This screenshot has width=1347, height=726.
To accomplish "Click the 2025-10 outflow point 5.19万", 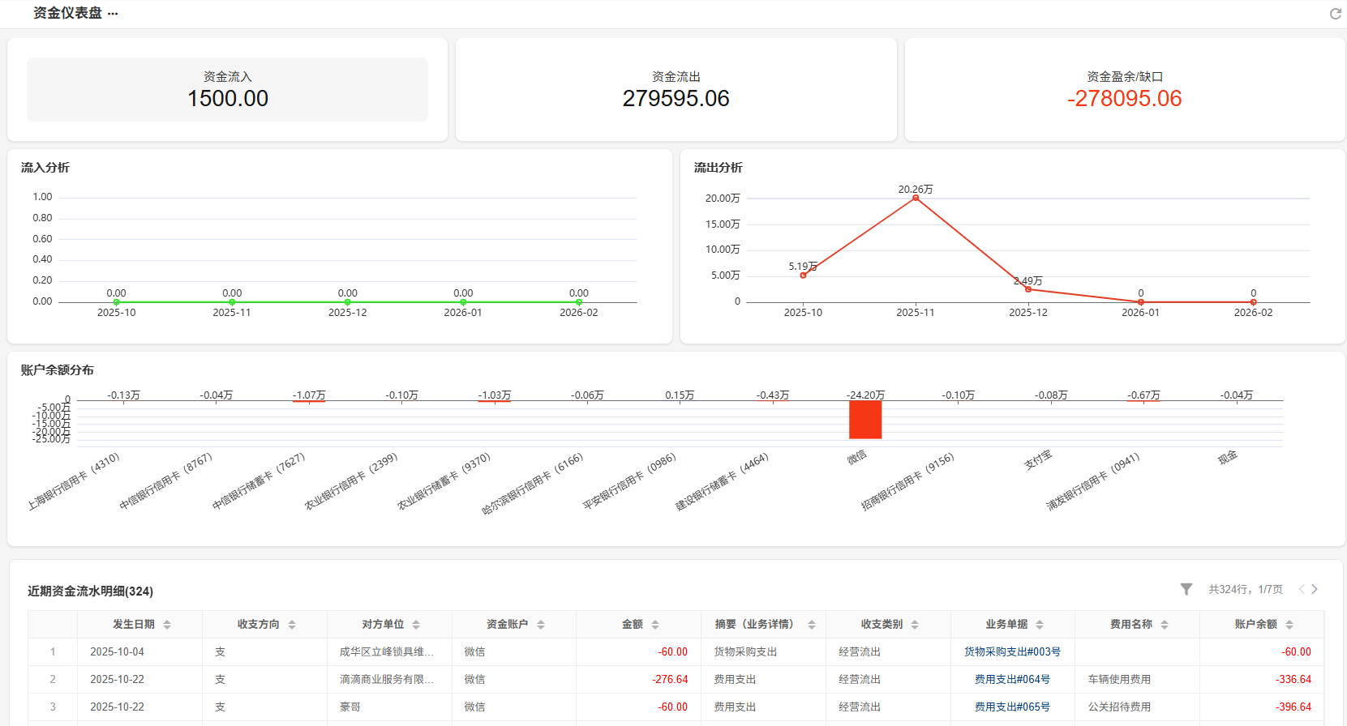I will [x=803, y=275].
